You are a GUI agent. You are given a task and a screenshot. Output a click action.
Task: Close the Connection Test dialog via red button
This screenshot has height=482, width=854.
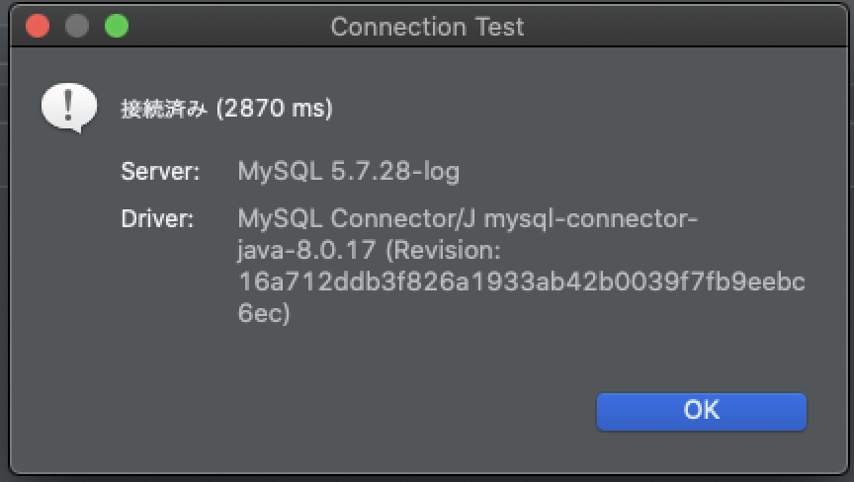coord(38,27)
